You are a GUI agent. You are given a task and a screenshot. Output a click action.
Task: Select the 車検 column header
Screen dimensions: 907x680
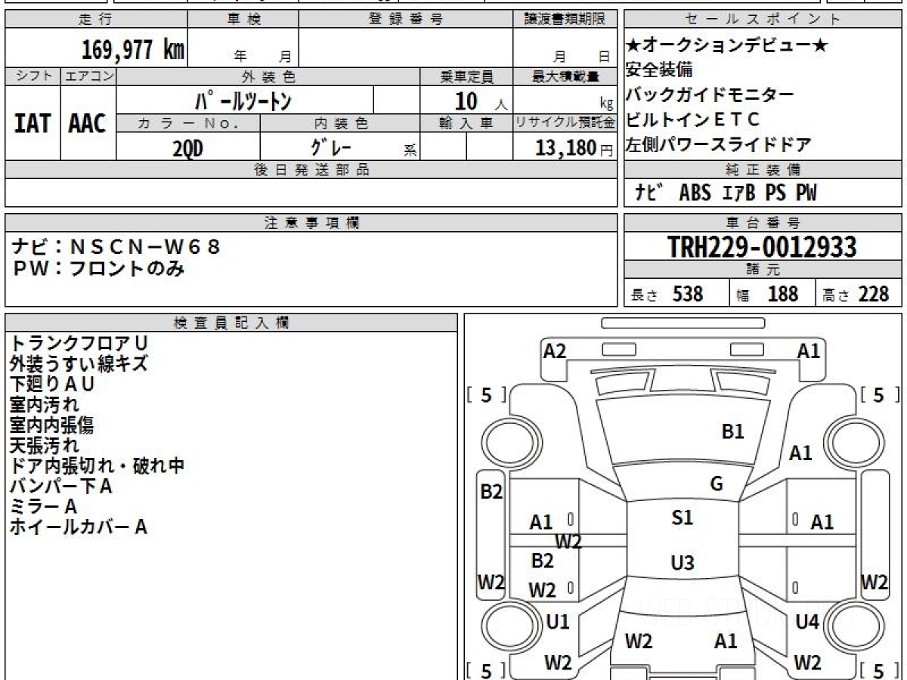[243, 20]
